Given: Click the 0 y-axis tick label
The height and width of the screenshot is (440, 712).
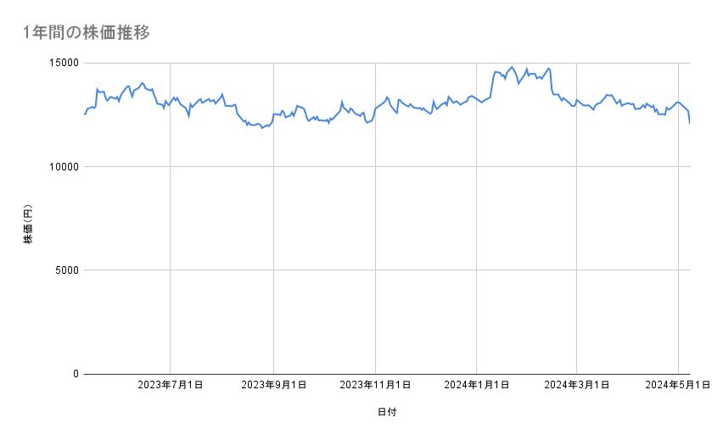Looking at the screenshot, I should tap(74, 374).
